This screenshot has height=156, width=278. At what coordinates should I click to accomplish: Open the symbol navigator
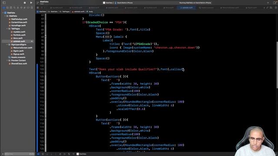click(11, 8)
